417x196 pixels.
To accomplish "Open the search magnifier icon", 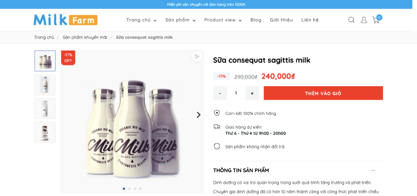I will [x=351, y=20].
